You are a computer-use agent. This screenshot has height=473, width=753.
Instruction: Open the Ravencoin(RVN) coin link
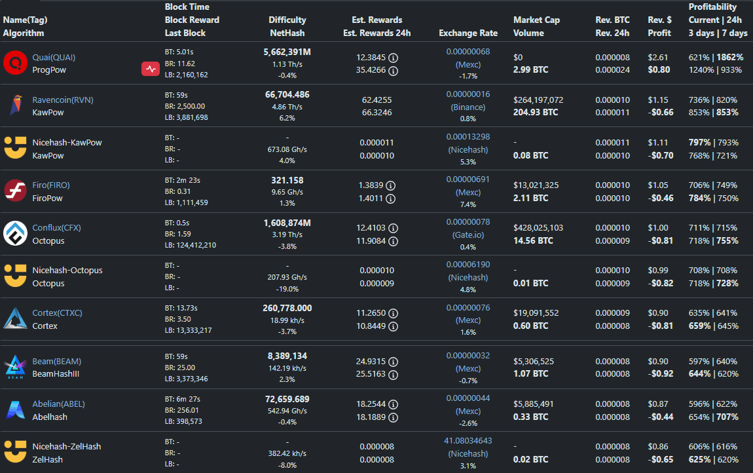tap(63, 100)
